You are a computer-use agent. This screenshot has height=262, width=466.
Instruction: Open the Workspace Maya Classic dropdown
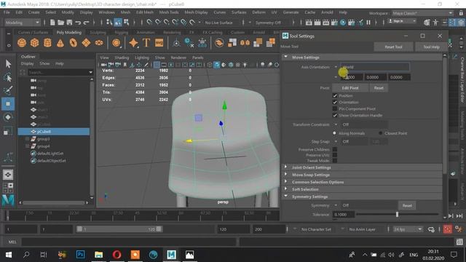(422, 13)
